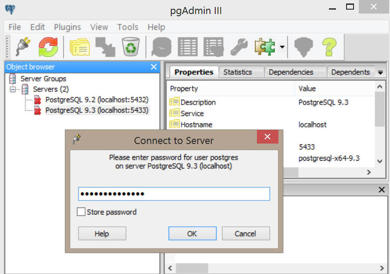
Task: Click the 5433 port value
Action: point(307,147)
